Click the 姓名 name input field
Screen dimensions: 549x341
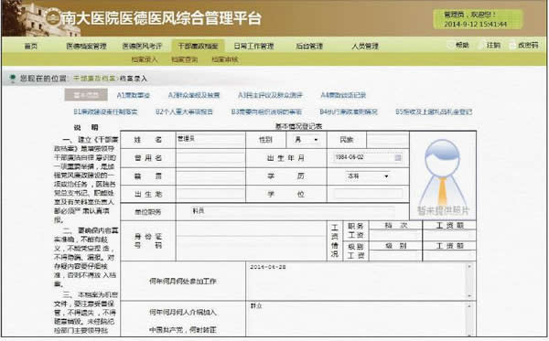[x=210, y=139]
